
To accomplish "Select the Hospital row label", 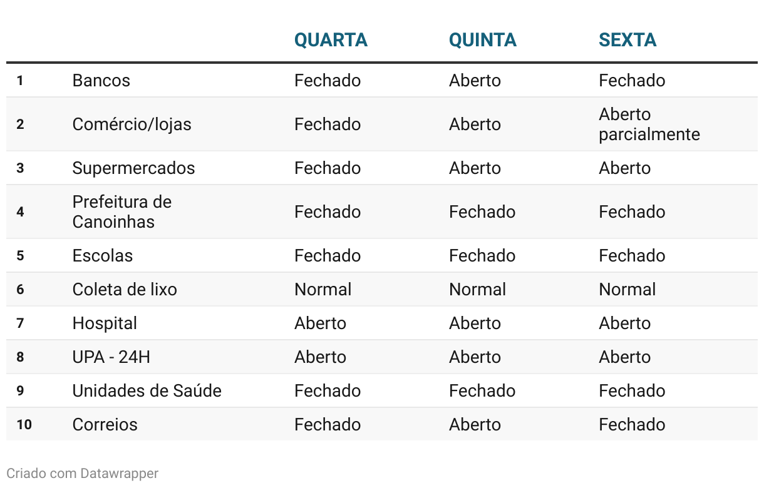I will (x=105, y=323).
